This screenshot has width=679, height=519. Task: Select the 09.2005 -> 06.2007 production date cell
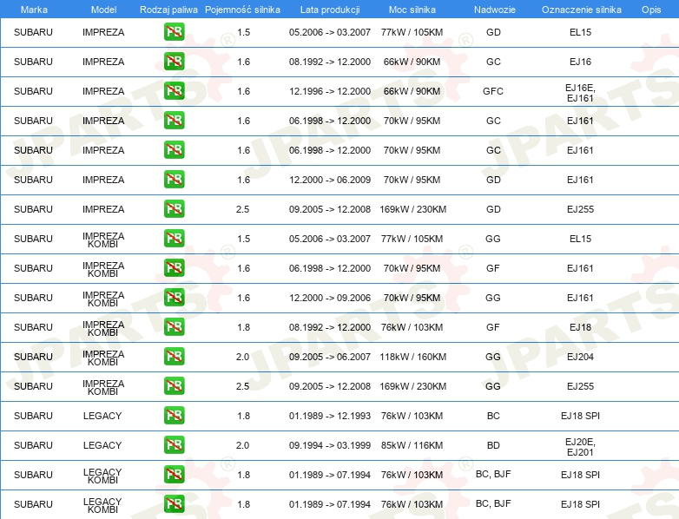click(330, 357)
